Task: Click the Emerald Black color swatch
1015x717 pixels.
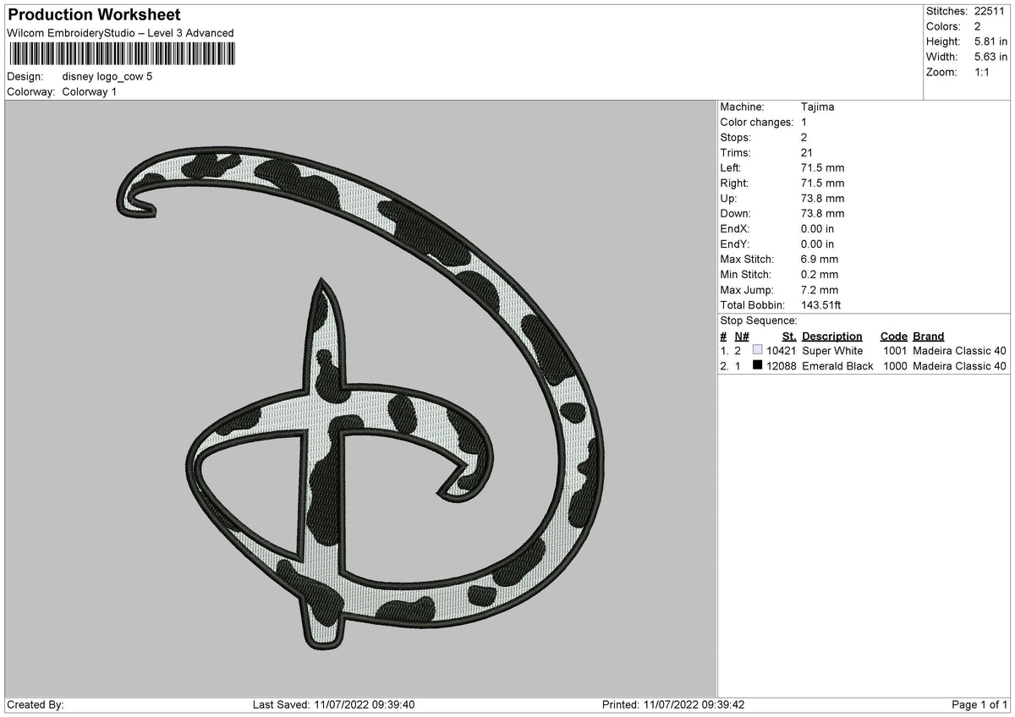Action: (x=758, y=365)
